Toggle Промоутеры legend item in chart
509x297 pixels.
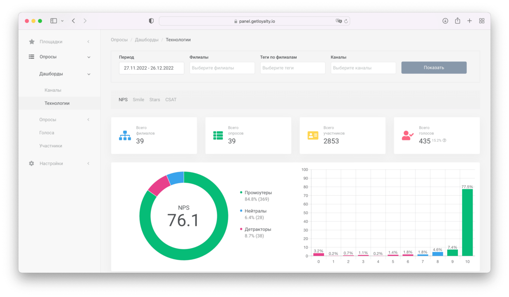(258, 193)
